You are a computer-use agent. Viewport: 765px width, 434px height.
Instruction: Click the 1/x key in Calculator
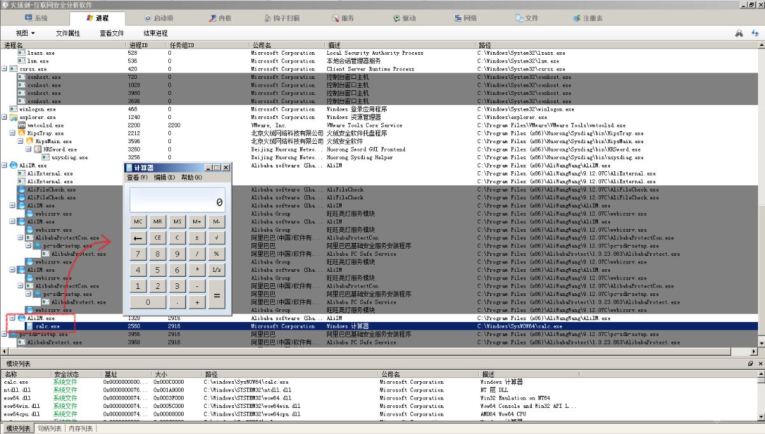[x=217, y=270]
